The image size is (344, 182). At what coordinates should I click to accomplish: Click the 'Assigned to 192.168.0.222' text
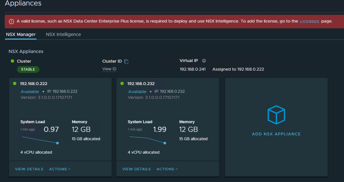point(238,69)
